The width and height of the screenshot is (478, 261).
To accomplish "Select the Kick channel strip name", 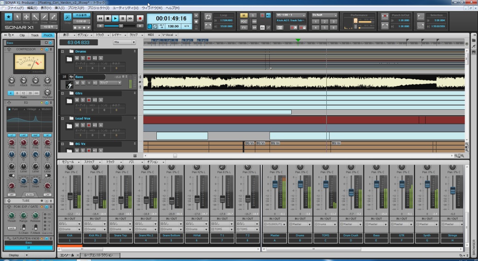I will coord(70,235).
